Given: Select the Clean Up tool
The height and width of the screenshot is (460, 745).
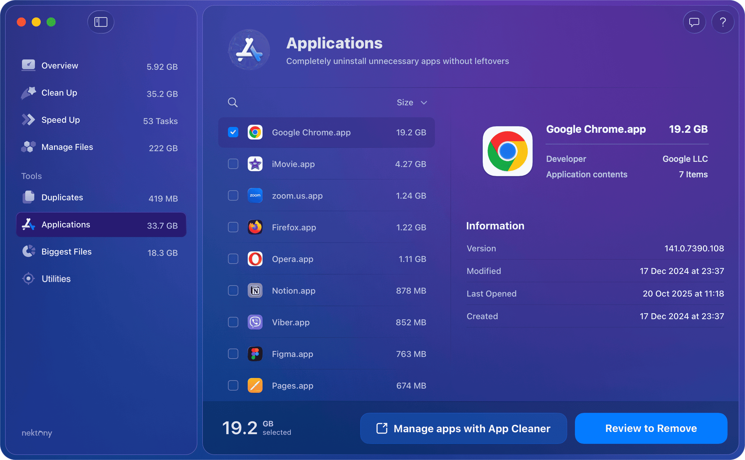Looking at the screenshot, I should click(59, 93).
